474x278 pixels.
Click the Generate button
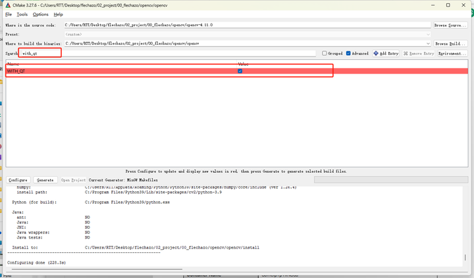[x=45, y=180]
